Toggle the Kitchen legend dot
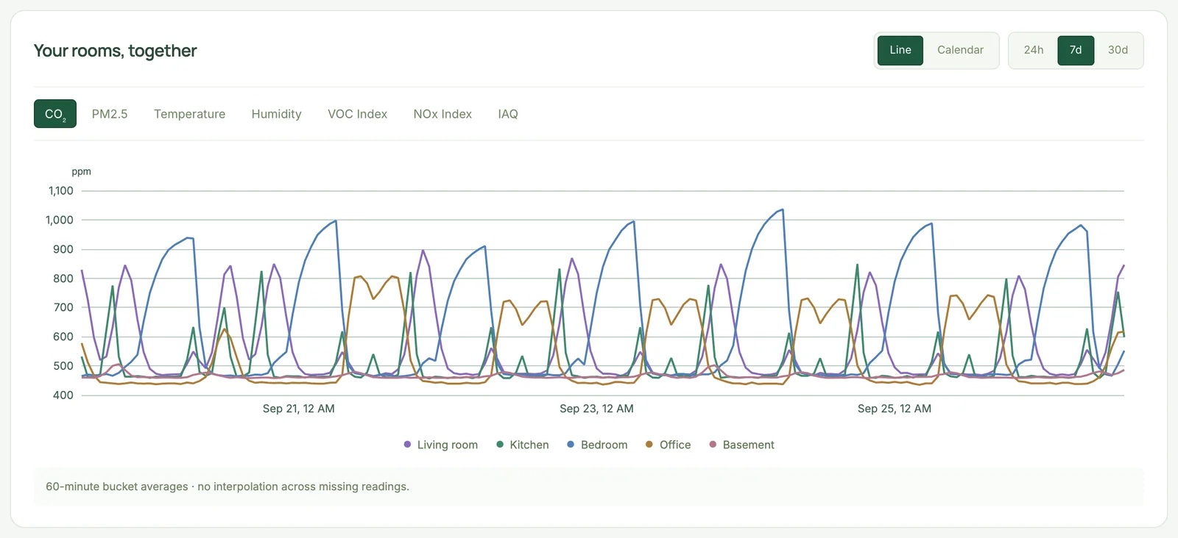The image size is (1178, 538). tap(500, 445)
